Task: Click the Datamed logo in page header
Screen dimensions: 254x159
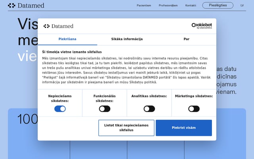Action: 26,6
